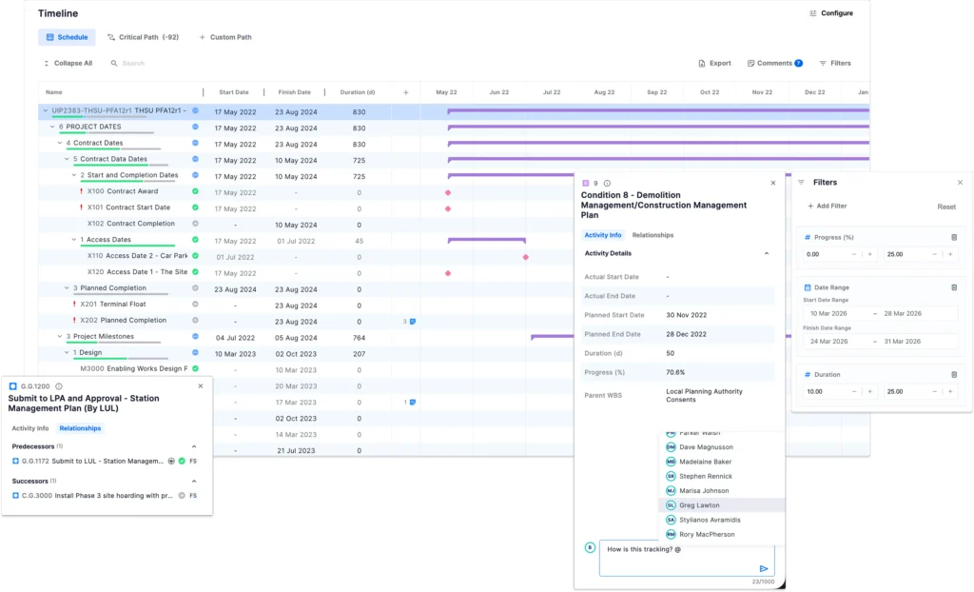Collapse the 6 PROJECT DATES tree node
Screen dimensions: 974x592
click(x=53, y=127)
